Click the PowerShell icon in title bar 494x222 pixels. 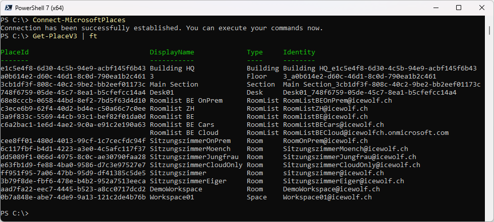[10, 8]
